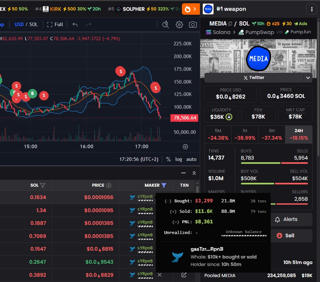Click the gasTzr...RpnB wallet address
This screenshot has height=282, width=320.
click(x=207, y=249)
